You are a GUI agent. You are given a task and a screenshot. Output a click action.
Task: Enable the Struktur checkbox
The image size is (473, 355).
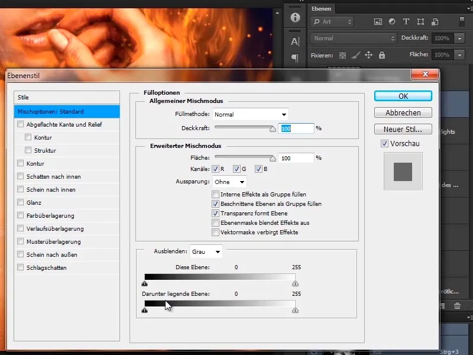pyautogui.click(x=28, y=150)
